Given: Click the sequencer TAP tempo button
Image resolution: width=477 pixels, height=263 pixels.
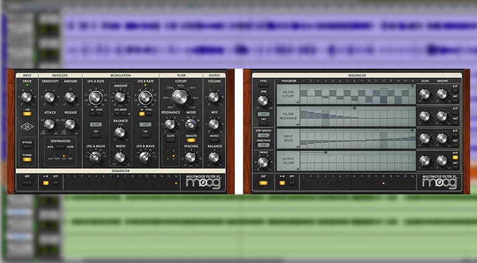Looking at the screenshot, I should pos(263,123).
